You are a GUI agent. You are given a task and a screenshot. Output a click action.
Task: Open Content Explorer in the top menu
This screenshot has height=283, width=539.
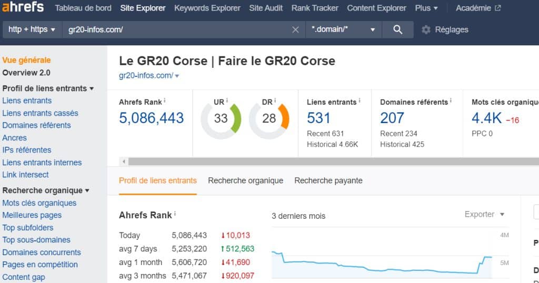click(376, 8)
